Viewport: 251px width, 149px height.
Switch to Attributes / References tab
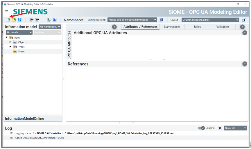(x=140, y=27)
